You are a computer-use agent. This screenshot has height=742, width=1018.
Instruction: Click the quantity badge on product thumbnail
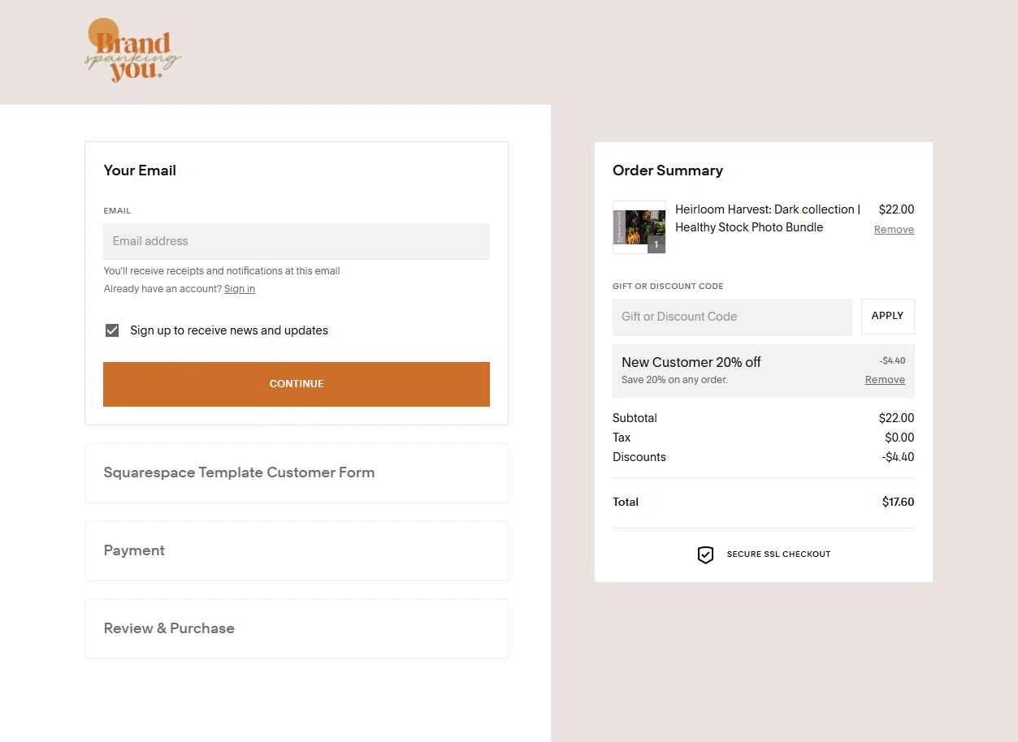click(x=656, y=244)
